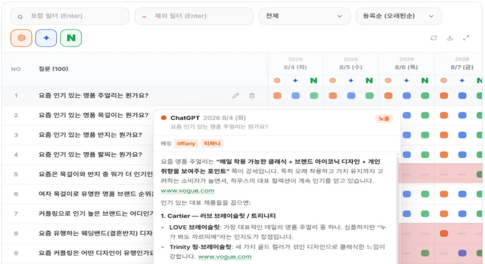Click the expand fullscreen icon
Viewport: 485px width, 264px height.
click(466, 38)
